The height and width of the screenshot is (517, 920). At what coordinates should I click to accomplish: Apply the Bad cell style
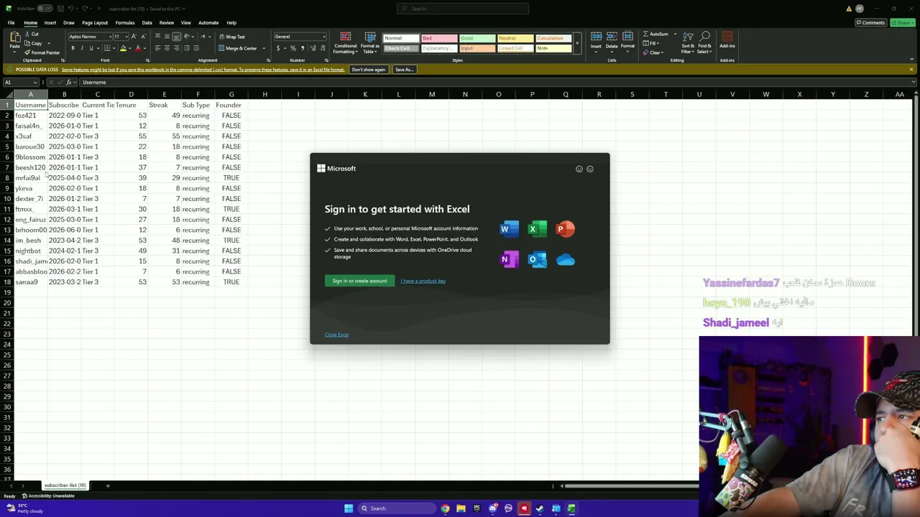(x=438, y=38)
